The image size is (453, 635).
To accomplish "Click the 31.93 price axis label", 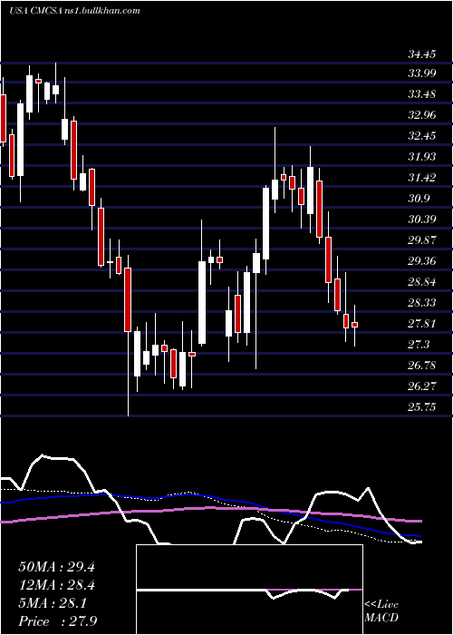I will (422, 157).
